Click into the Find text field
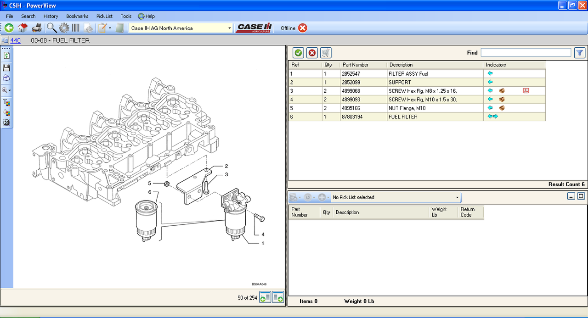The height and width of the screenshot is (318, 588). coord(526,53)
